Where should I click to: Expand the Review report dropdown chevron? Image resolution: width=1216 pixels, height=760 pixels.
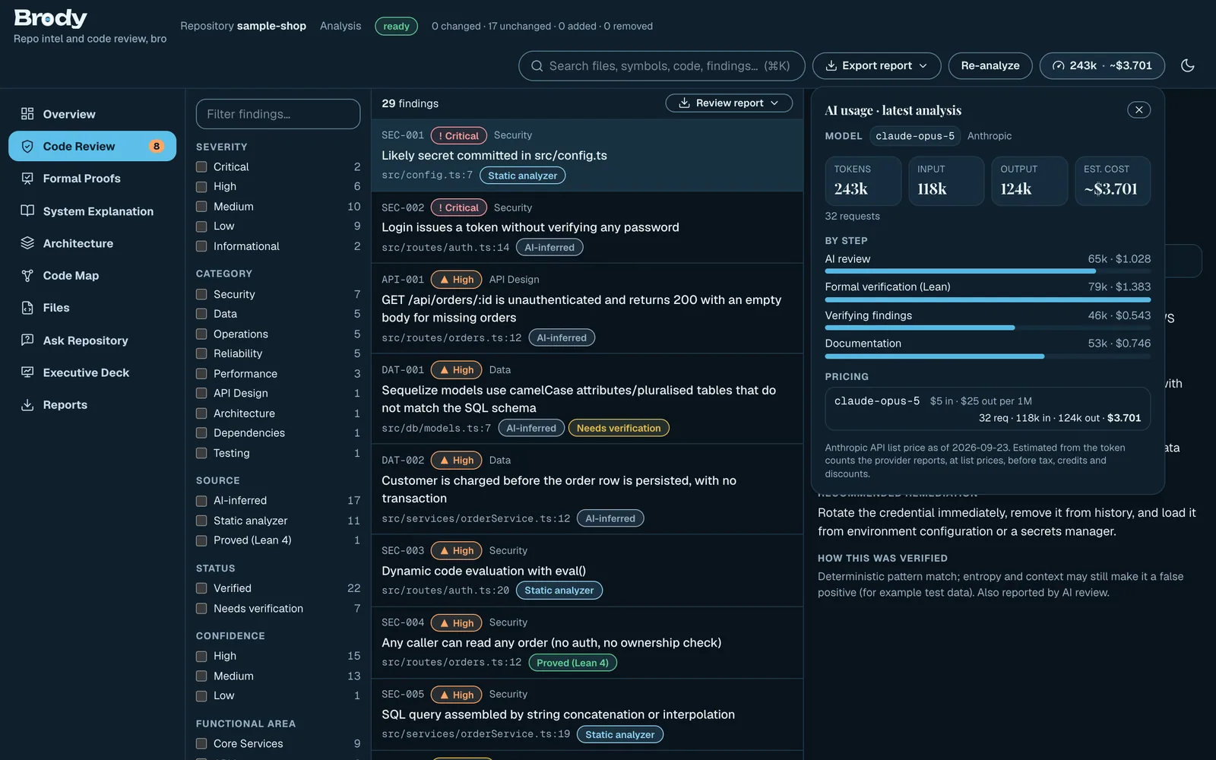pyautogui.click(x=774, y=103)
